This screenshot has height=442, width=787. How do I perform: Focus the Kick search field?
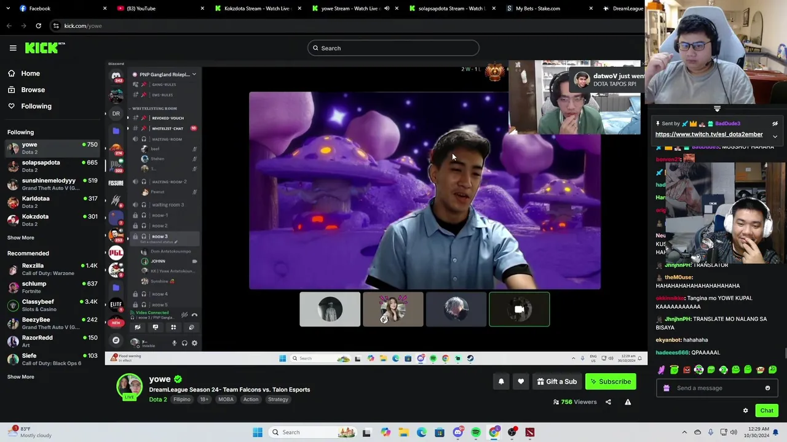(393, 48)
